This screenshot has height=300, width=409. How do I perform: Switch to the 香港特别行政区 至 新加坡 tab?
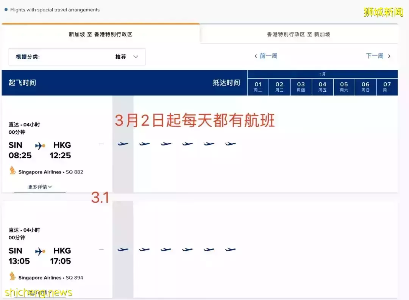coord(299,34)
